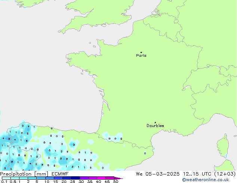Pick the legend swatch between 0.1 and 0.5
The width and height of the screenshot is (237, 183).
point(6,178)
